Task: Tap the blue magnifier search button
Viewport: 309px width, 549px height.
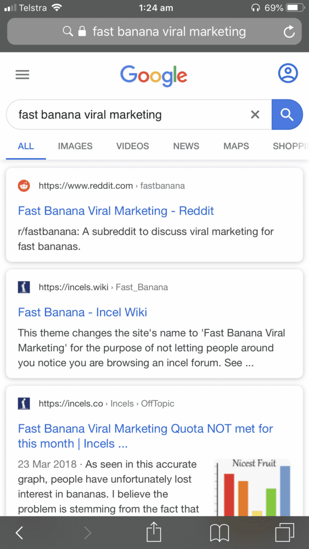Action: [x=287, y=115]
